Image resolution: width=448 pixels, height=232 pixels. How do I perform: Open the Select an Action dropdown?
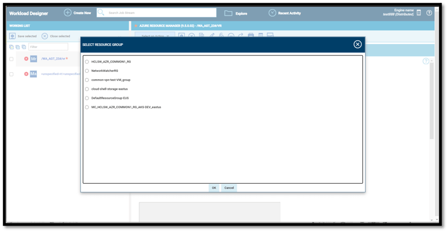click(x=155, y=35)
